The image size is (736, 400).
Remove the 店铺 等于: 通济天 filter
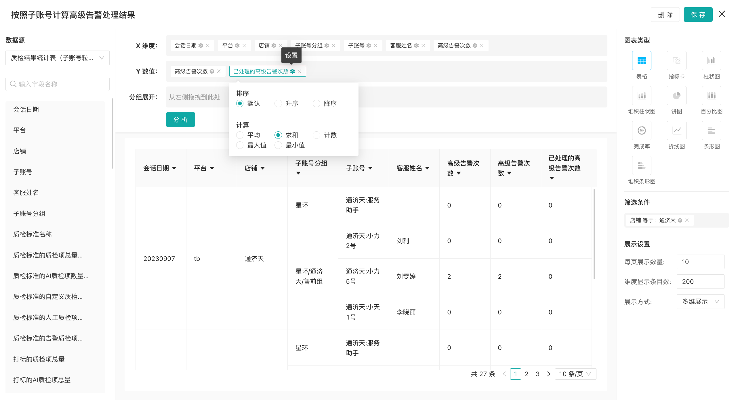(687, 220)
